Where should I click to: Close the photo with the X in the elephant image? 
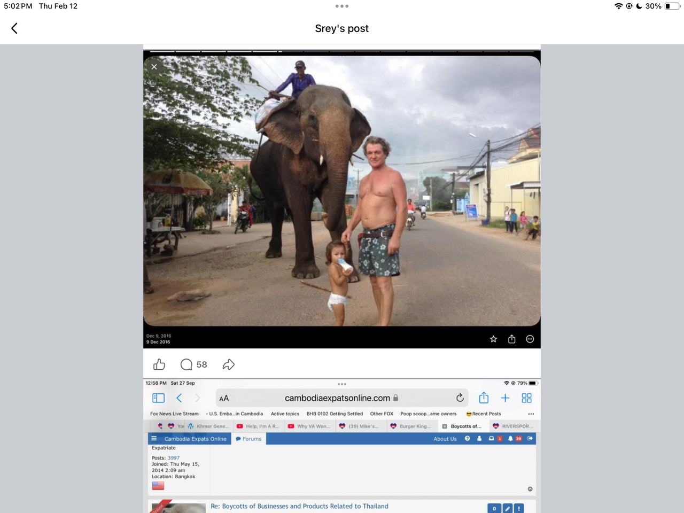click(x=154, y=67)
